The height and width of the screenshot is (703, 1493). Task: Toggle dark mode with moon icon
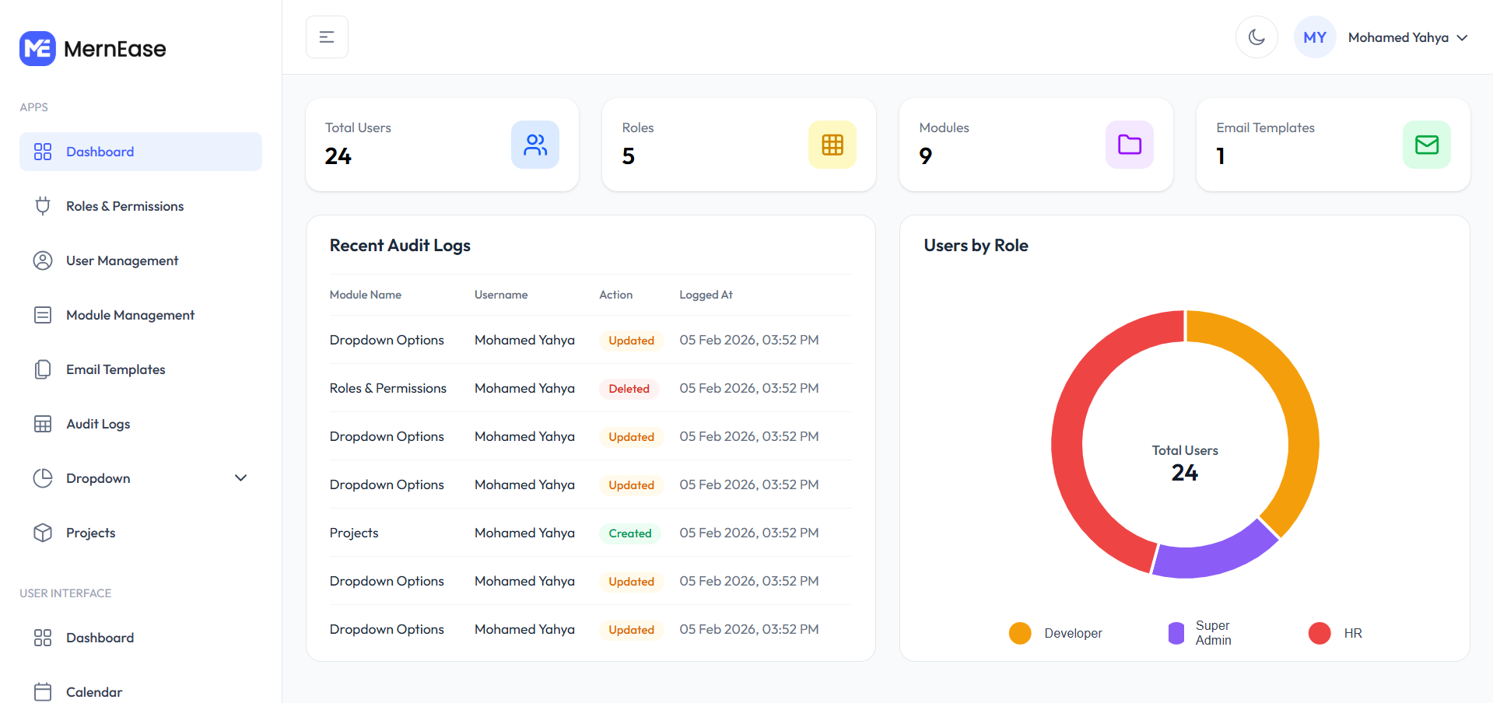click(x=1256, y=37)
